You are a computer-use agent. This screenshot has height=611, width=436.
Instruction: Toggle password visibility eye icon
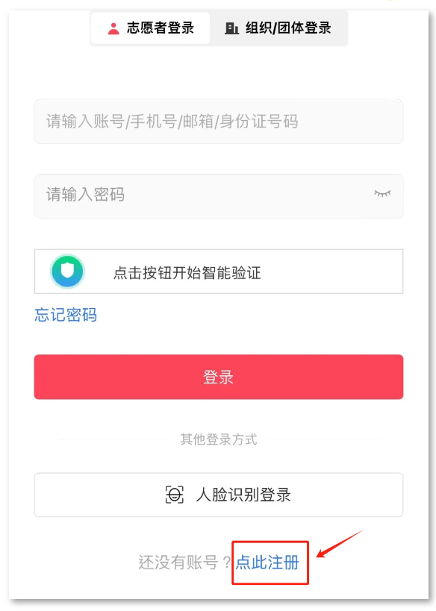pos(382,194)
